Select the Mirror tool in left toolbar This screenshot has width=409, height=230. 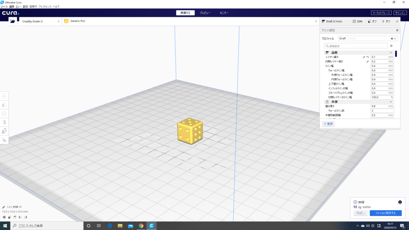[x=4, y=122]
